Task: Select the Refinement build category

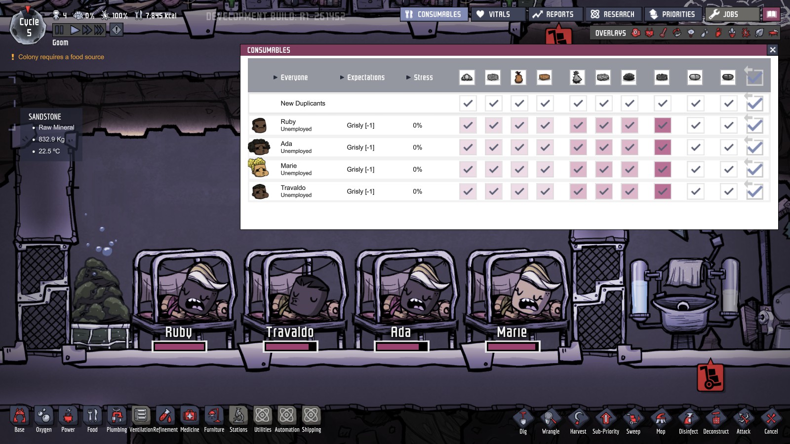Action: coord(165,420)
